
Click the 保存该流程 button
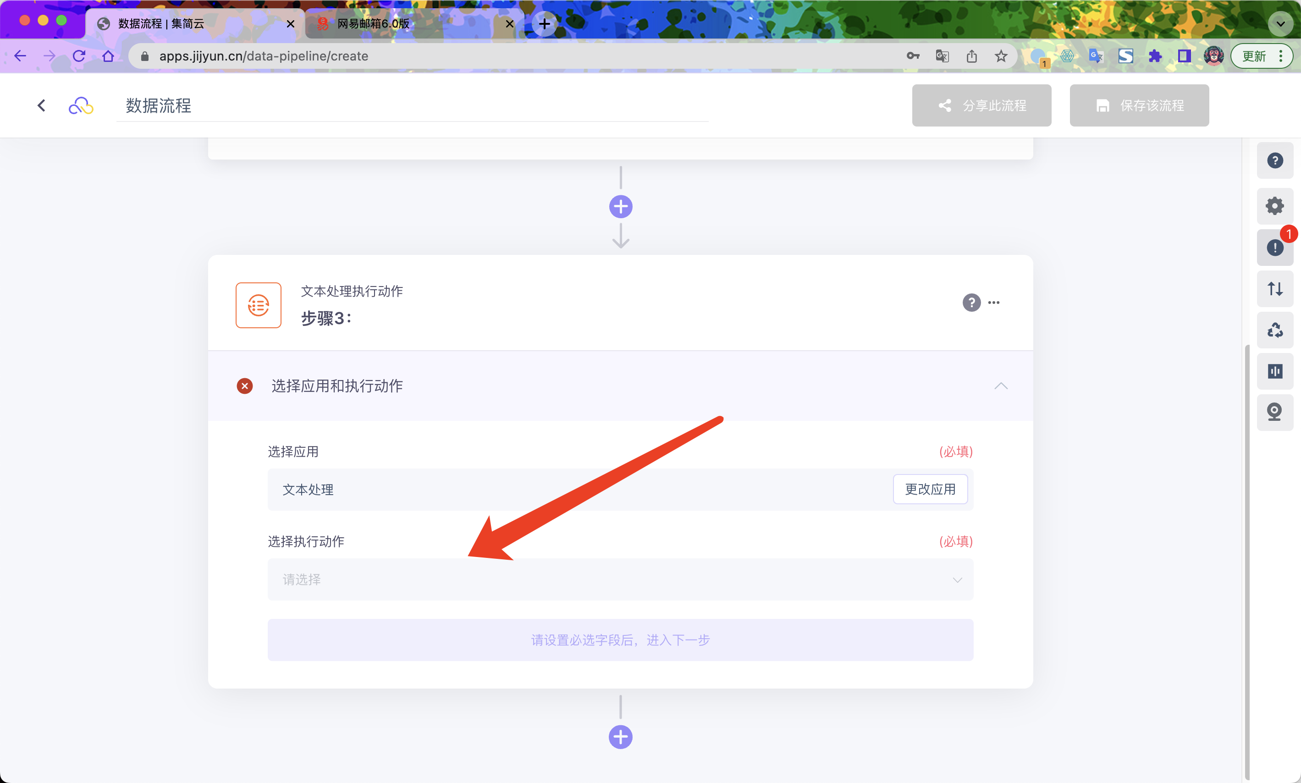tap(1139, 105)
